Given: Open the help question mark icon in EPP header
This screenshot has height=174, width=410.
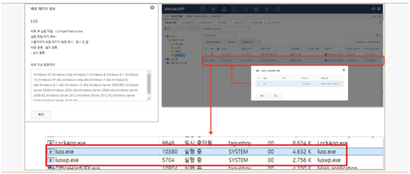Looking at the screenshot, I should (378, 9).
